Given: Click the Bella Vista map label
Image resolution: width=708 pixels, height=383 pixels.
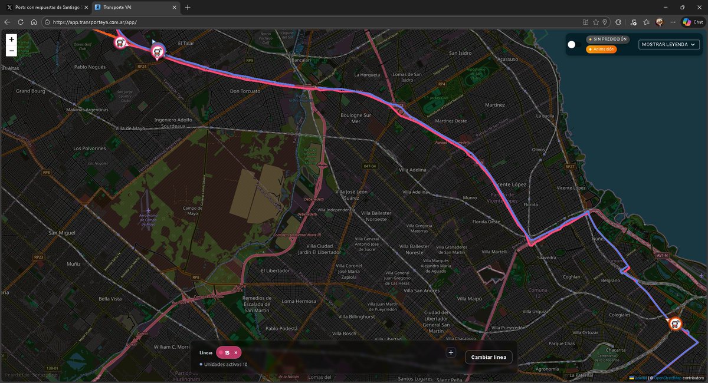Looking at the screenshot, I should [x=110, y=299].
